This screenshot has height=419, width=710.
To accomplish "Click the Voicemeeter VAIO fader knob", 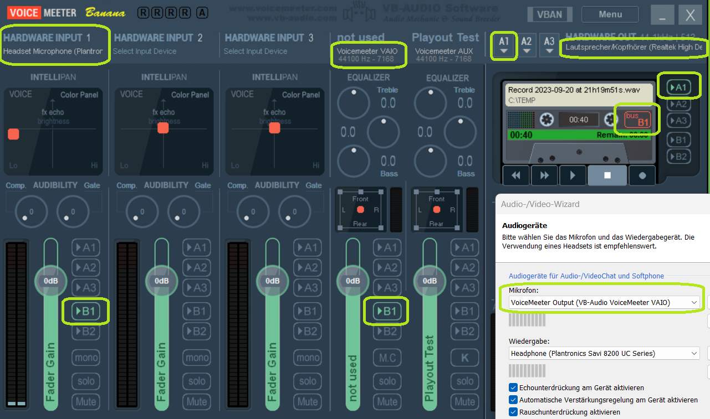I will point(353,281).
